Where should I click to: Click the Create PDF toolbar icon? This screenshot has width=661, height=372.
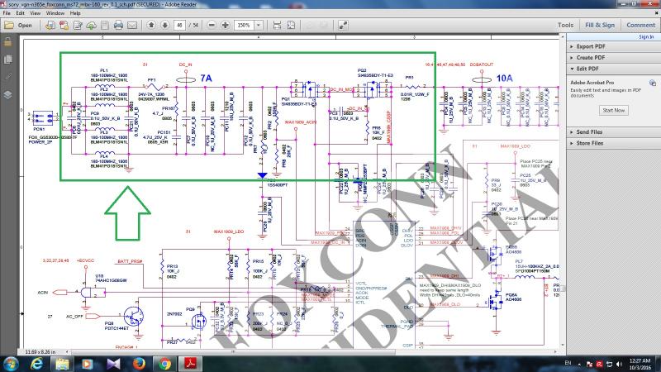pyautogui.click(x=64, y=26)
